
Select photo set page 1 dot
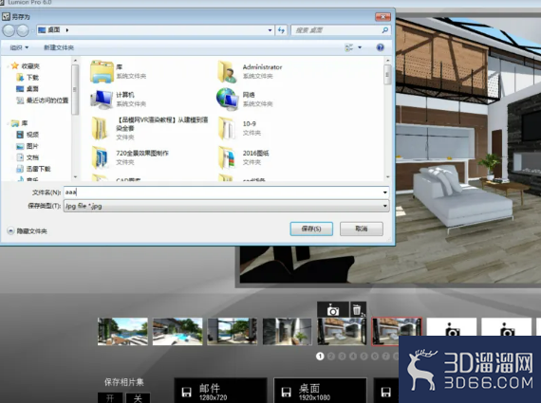coord(320,357)
